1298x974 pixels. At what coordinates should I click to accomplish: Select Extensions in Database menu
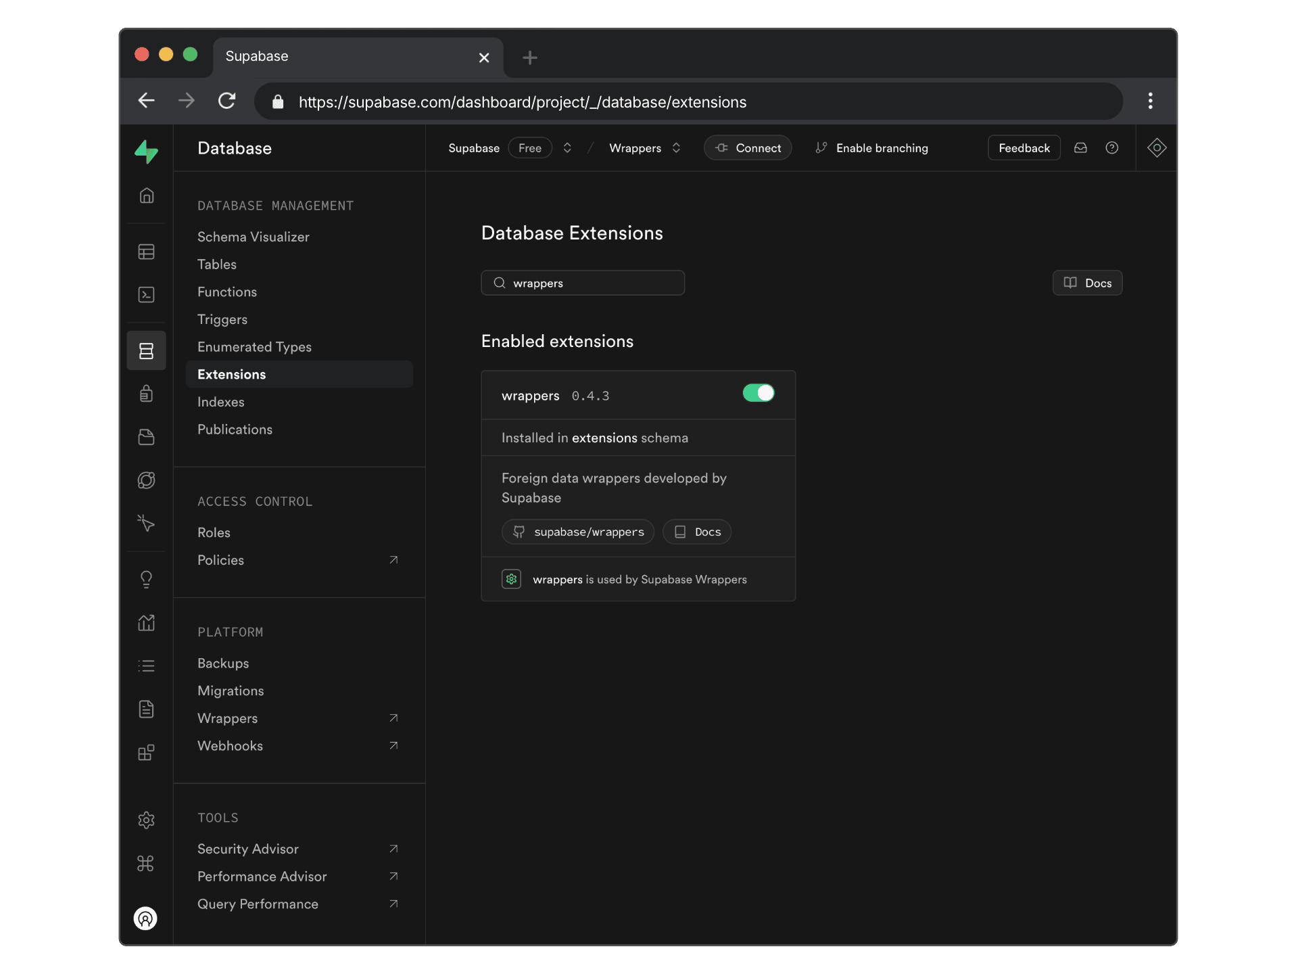click(x=299, y=374)
